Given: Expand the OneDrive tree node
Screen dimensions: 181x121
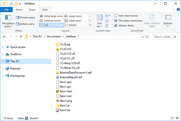Looking at the screenshot, I should pyautogui.click(x=3, y=54).
